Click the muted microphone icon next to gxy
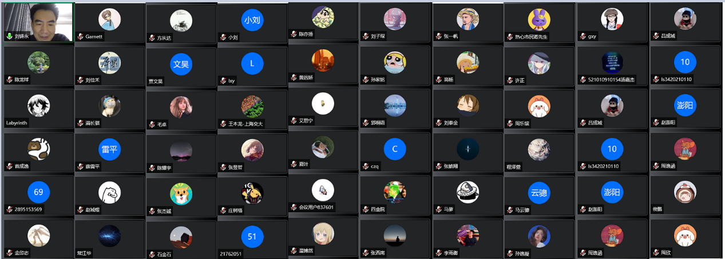 coord(583,36)
